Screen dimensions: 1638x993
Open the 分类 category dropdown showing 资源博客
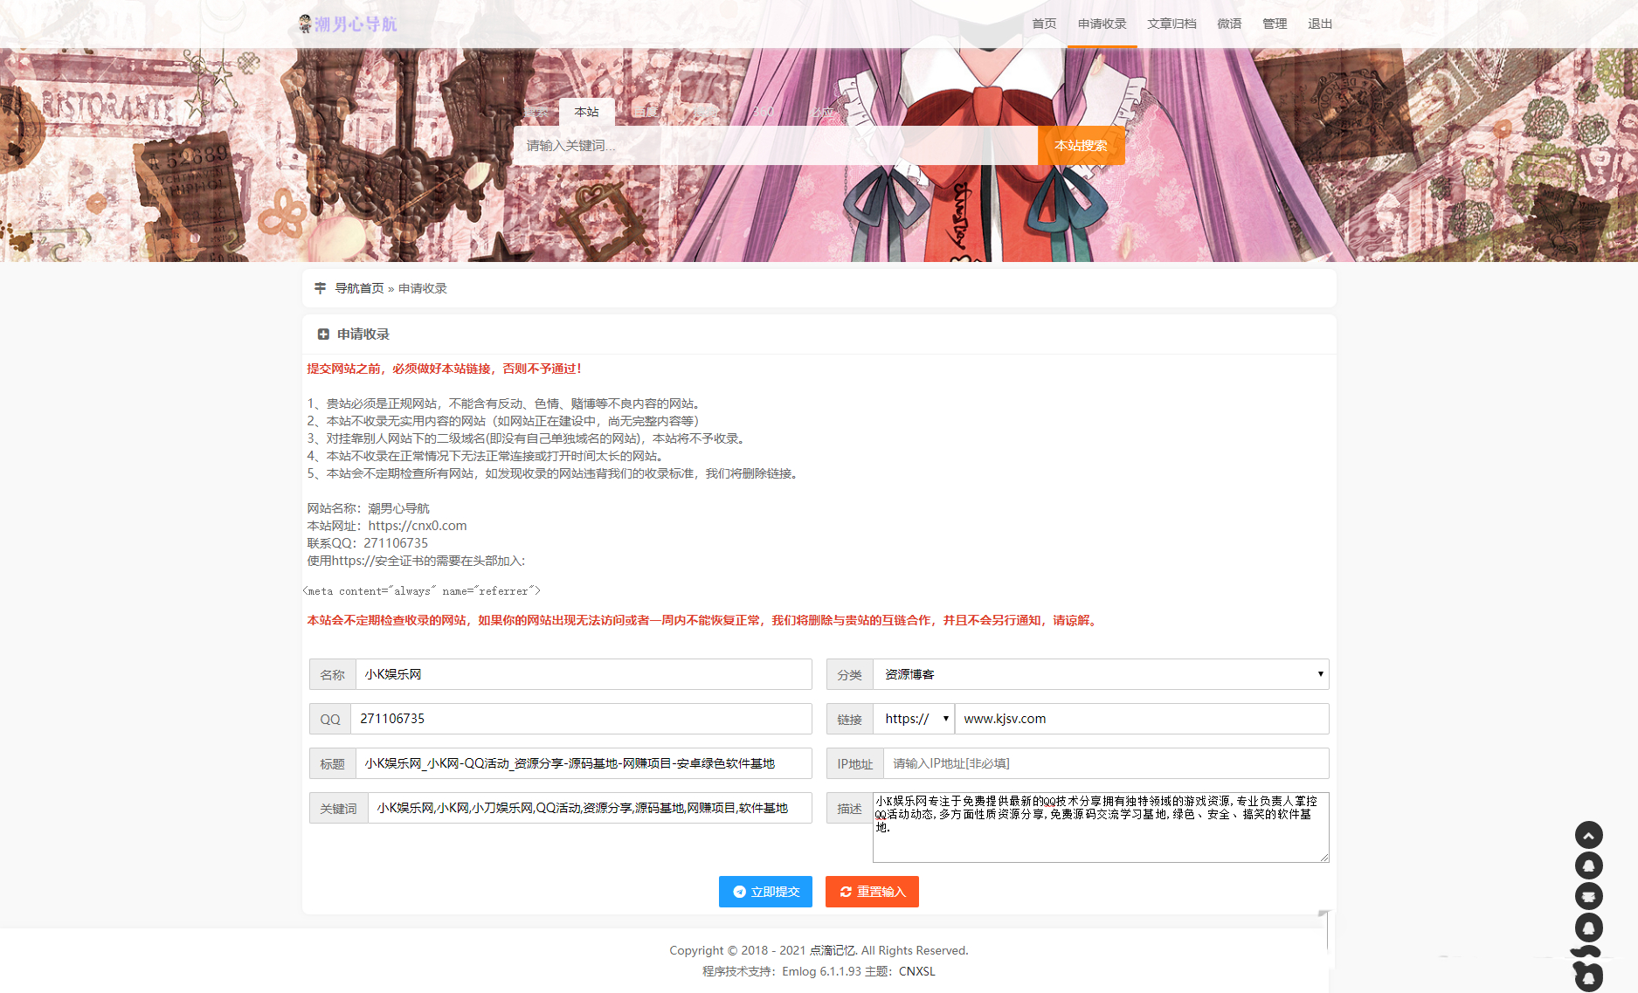tap(1102, 674)
